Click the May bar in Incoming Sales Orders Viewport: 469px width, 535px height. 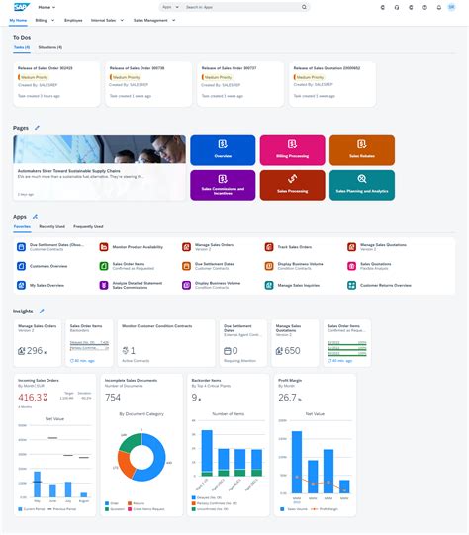click(x=37, y=484)
